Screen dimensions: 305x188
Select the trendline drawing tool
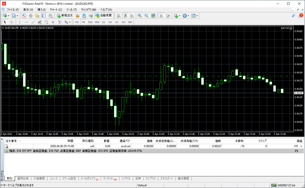33,22
